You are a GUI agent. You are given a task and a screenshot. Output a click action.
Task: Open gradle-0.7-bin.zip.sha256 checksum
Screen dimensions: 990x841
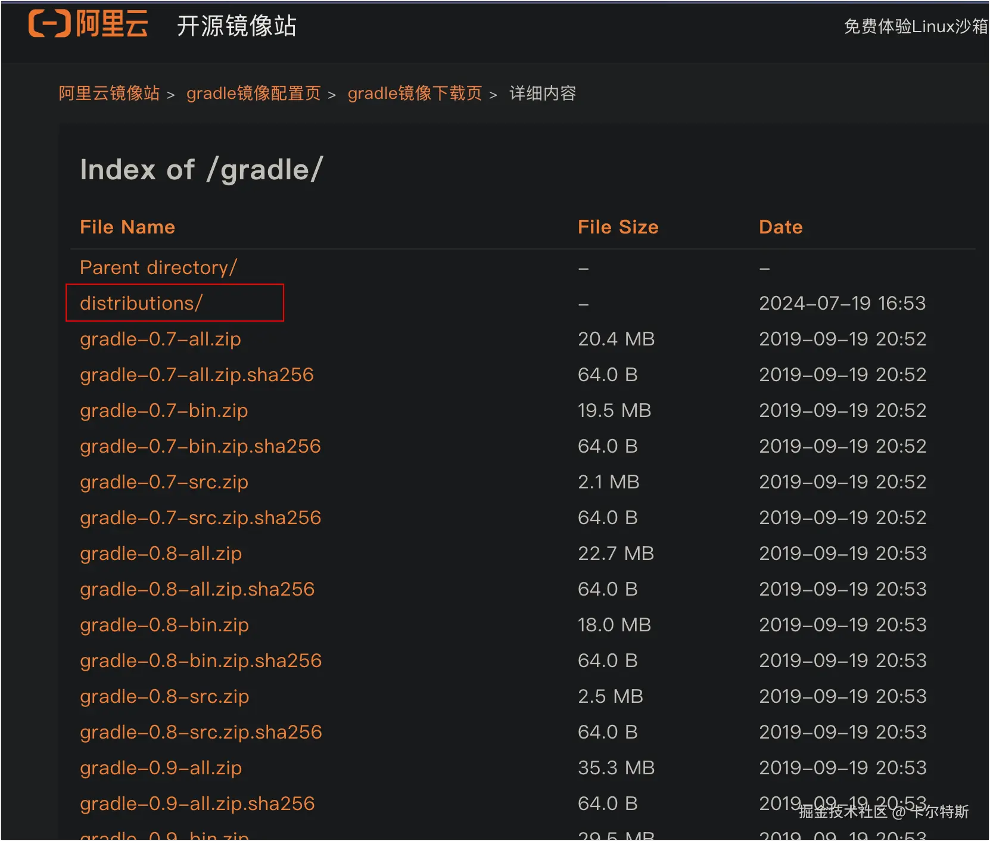tap(200, 446)
